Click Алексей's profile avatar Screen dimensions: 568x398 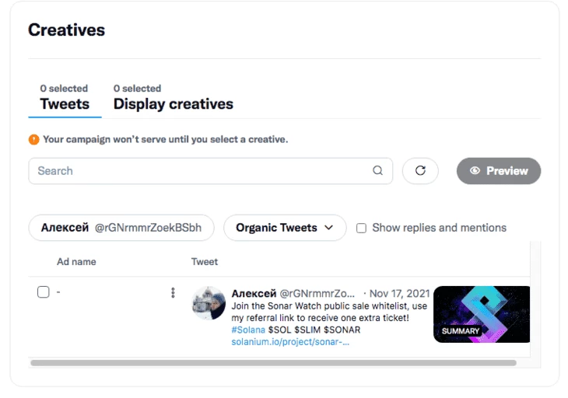209,303
